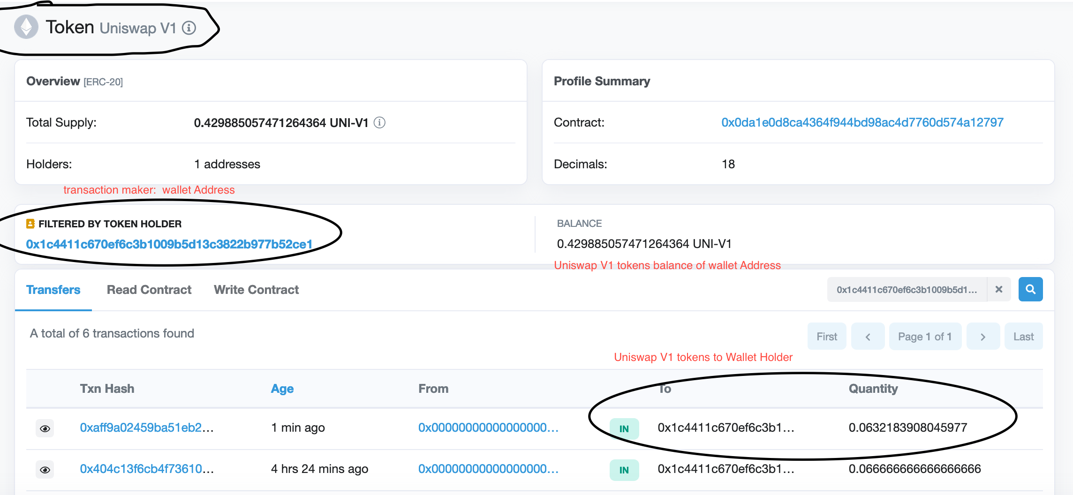Click 'A total of 6 transactions found' text

[112, 333]
